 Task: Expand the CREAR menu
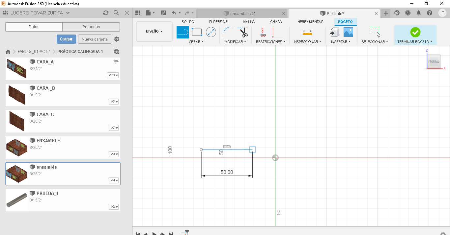(196, 42)
